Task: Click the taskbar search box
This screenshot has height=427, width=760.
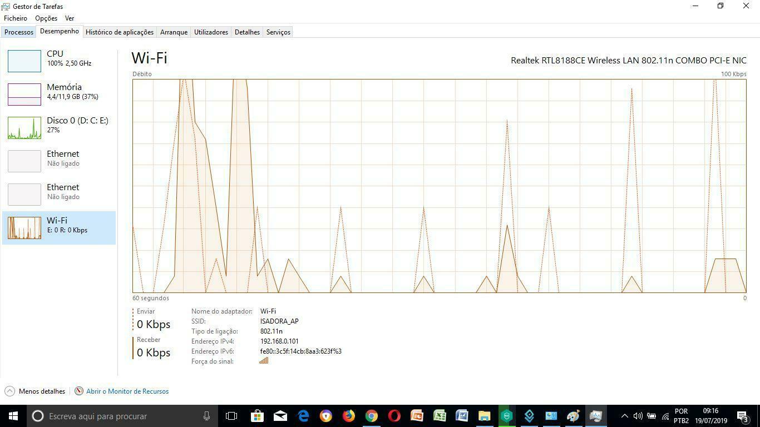Action: 122,416
